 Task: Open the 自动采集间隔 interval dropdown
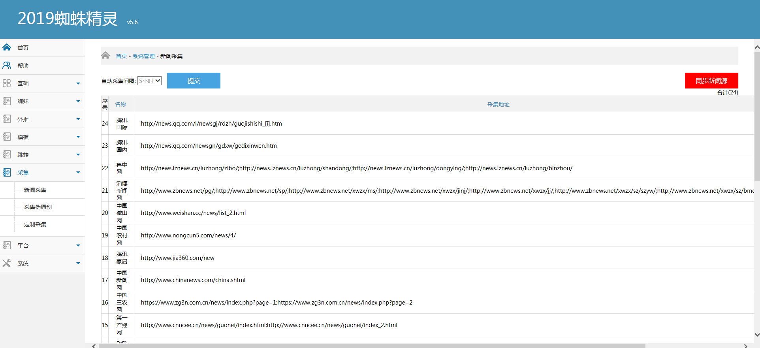[149, 81]
